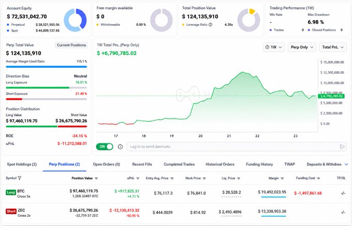Click the red Short badge for ZEC
The image size is (352, 226).
11,211
